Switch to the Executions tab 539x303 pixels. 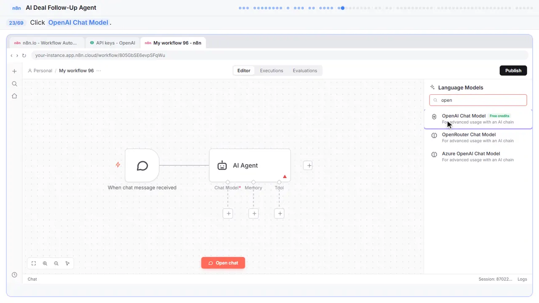272,71
